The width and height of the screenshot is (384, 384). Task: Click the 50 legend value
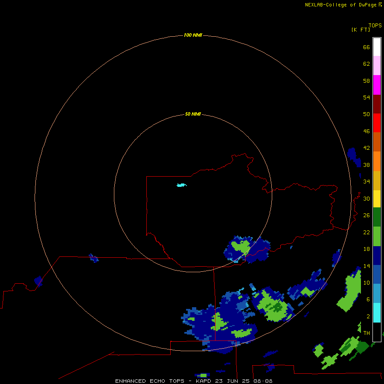[367, 114]
